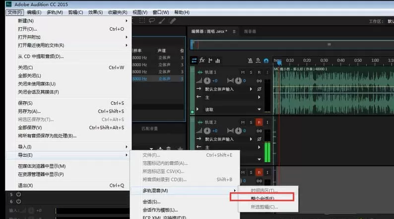Image resolution: width=394 pixels, height=219 pixels.
Task: Click the stopwatch icon in editor toolbar
Action: [258, 60]
